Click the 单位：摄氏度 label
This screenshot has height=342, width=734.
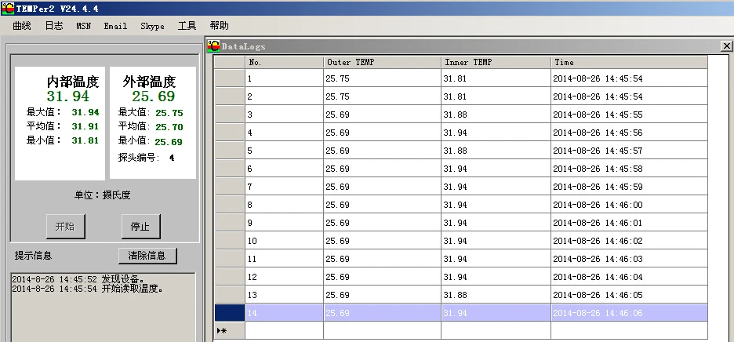(x=102, y=195)
